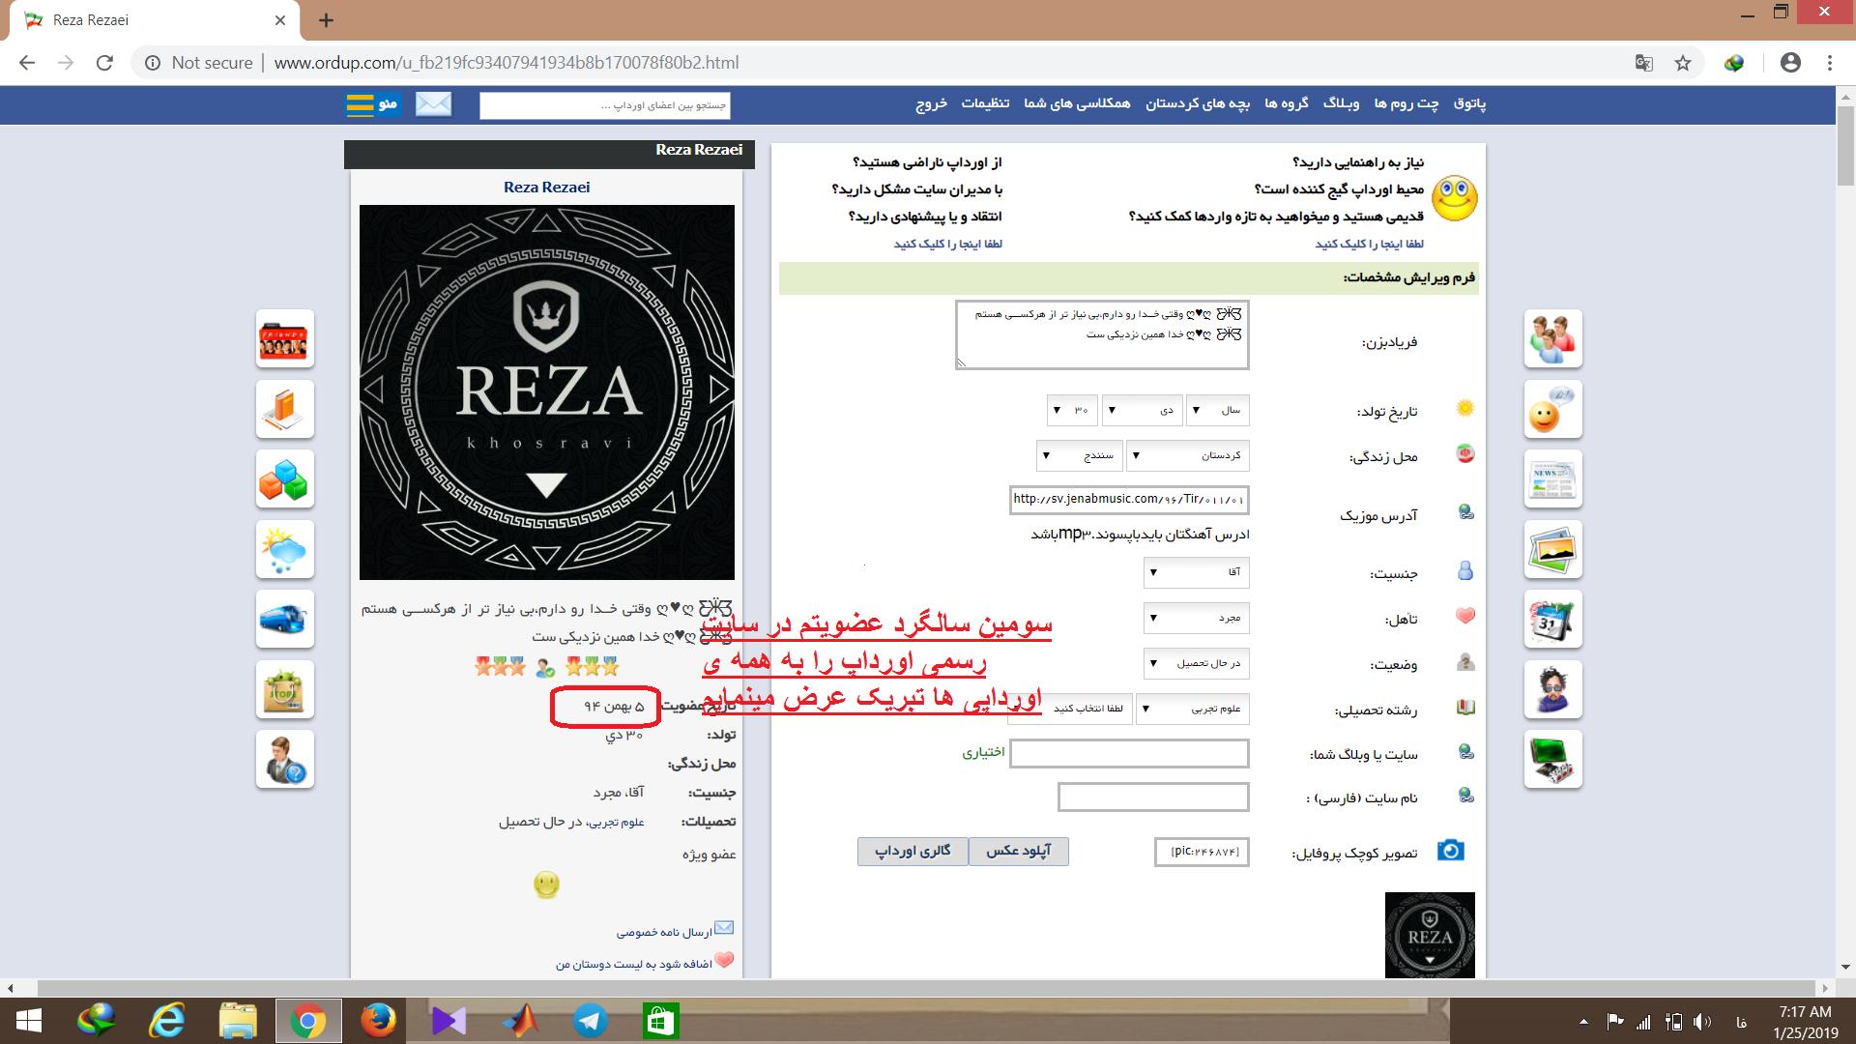Click the فریادبزن status text area

coord(1102,334)
